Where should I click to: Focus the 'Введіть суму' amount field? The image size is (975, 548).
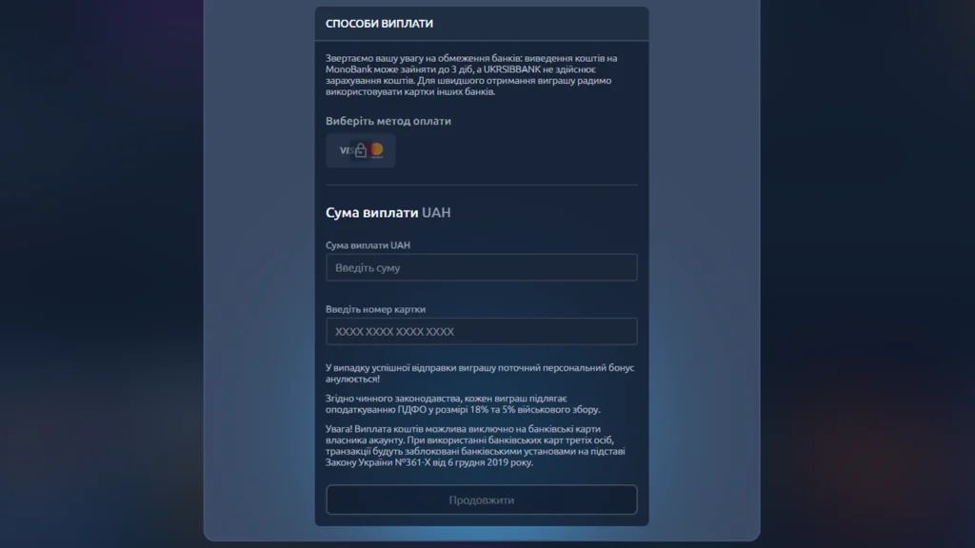tap(481, 268)
